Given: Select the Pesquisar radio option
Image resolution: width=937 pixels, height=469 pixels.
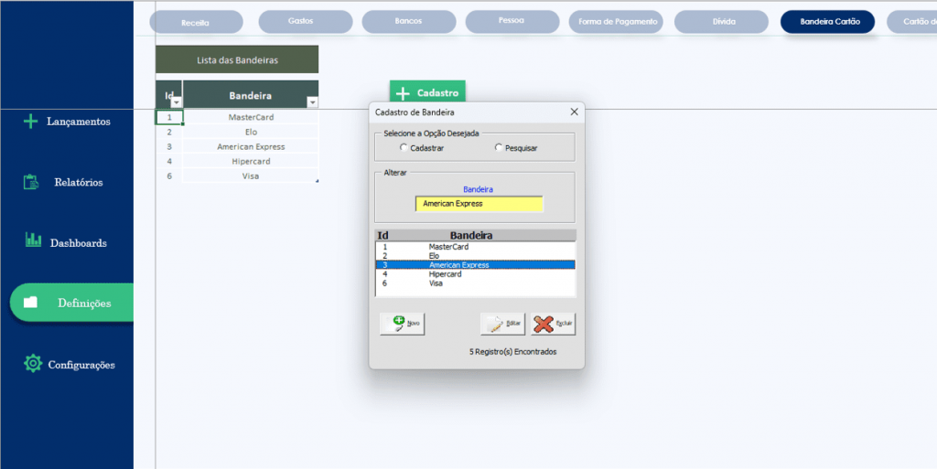Looking at the screenshot, I should [499, 147].
